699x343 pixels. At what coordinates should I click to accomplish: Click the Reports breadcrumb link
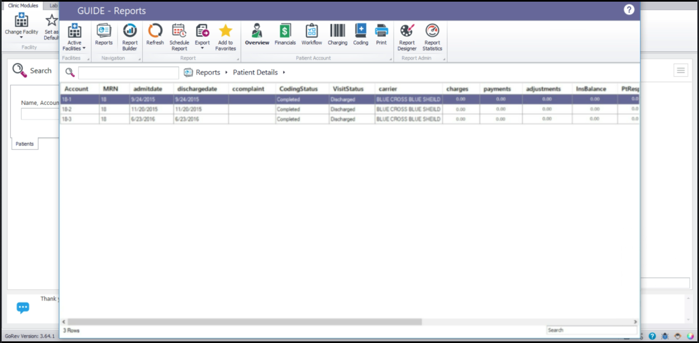208,72
